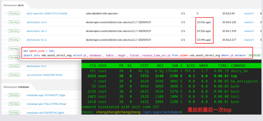Toggle the checkbox for doriscluster-be-2
The width and height of the screenshot is (263, 121).
pos(5,40)
